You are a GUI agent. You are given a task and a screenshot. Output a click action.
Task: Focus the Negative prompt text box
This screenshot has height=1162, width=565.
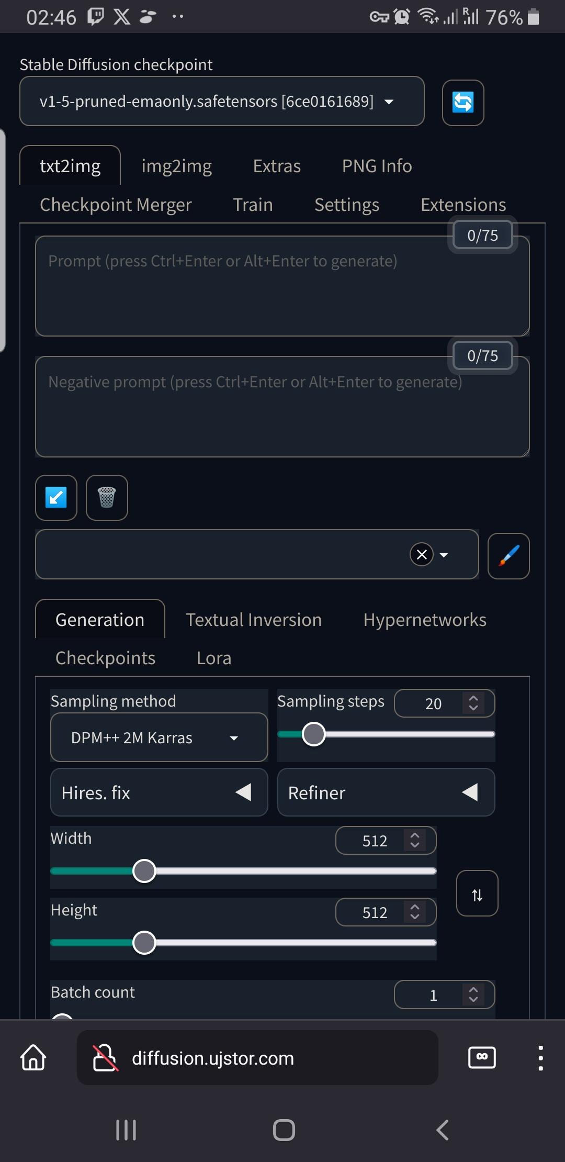(x=282, y=407)
